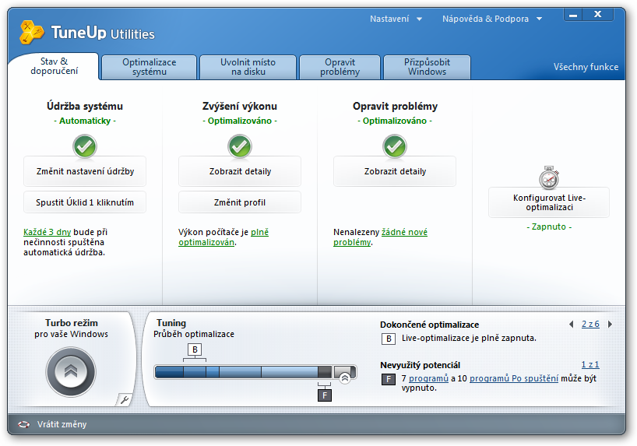Click Optimalizováno status under Opravit problémy
The height and width of the screenshot is (446, 637).
395,121
